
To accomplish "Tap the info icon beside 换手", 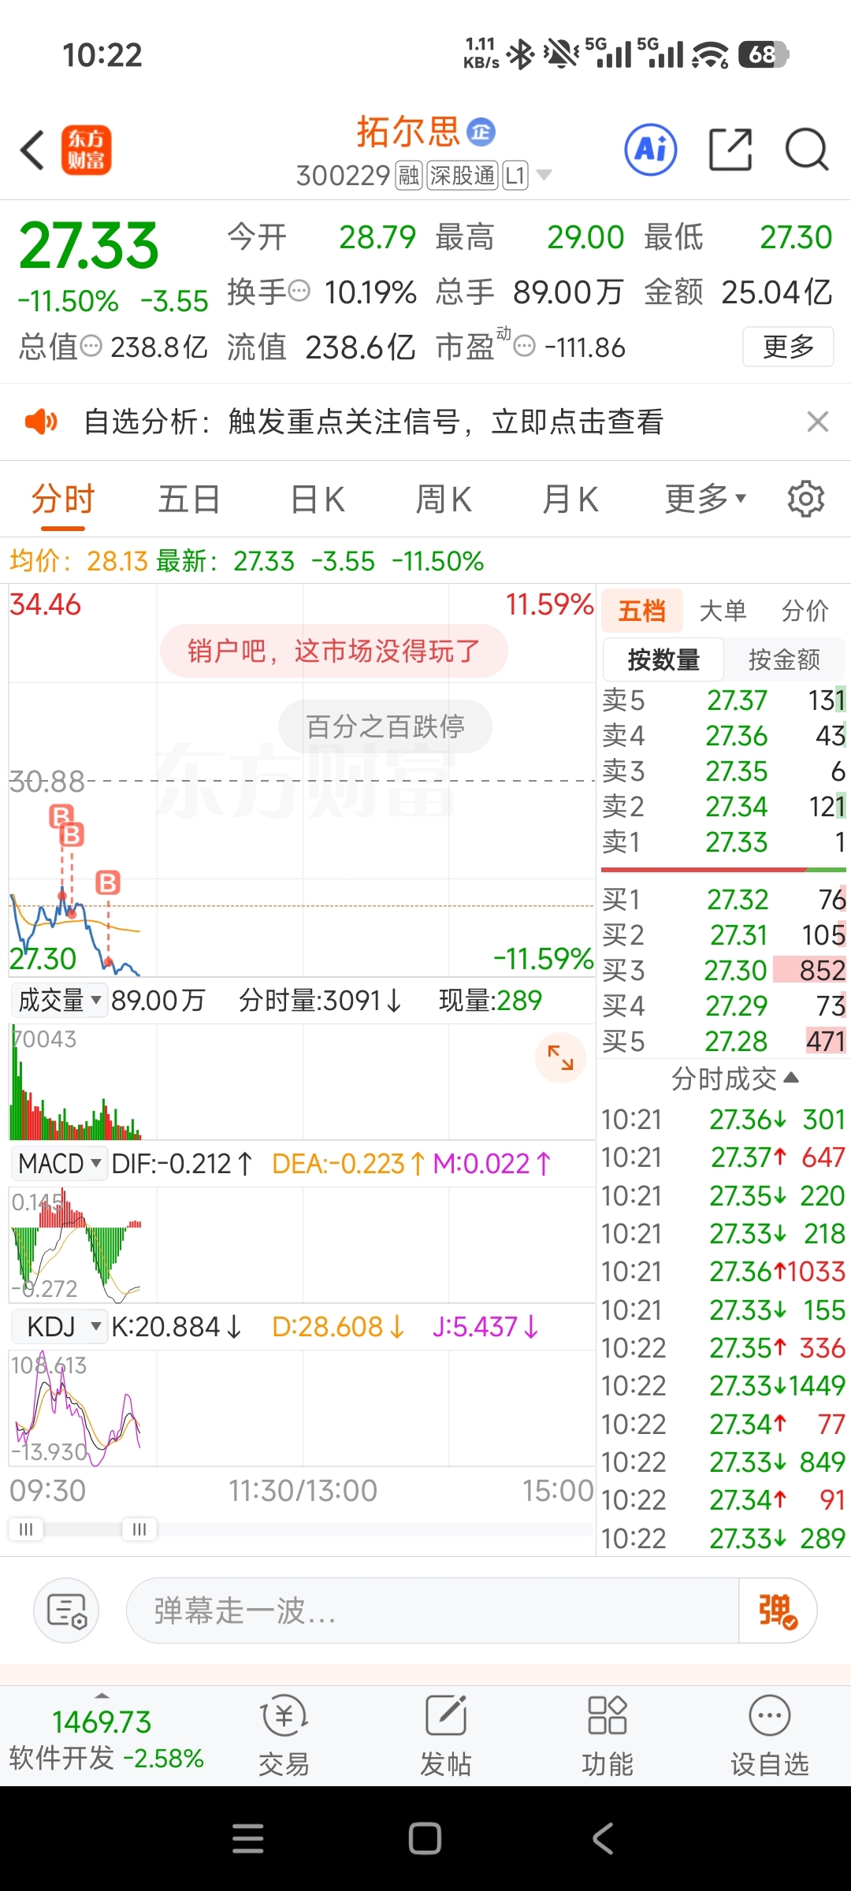I will click(299, 292).
